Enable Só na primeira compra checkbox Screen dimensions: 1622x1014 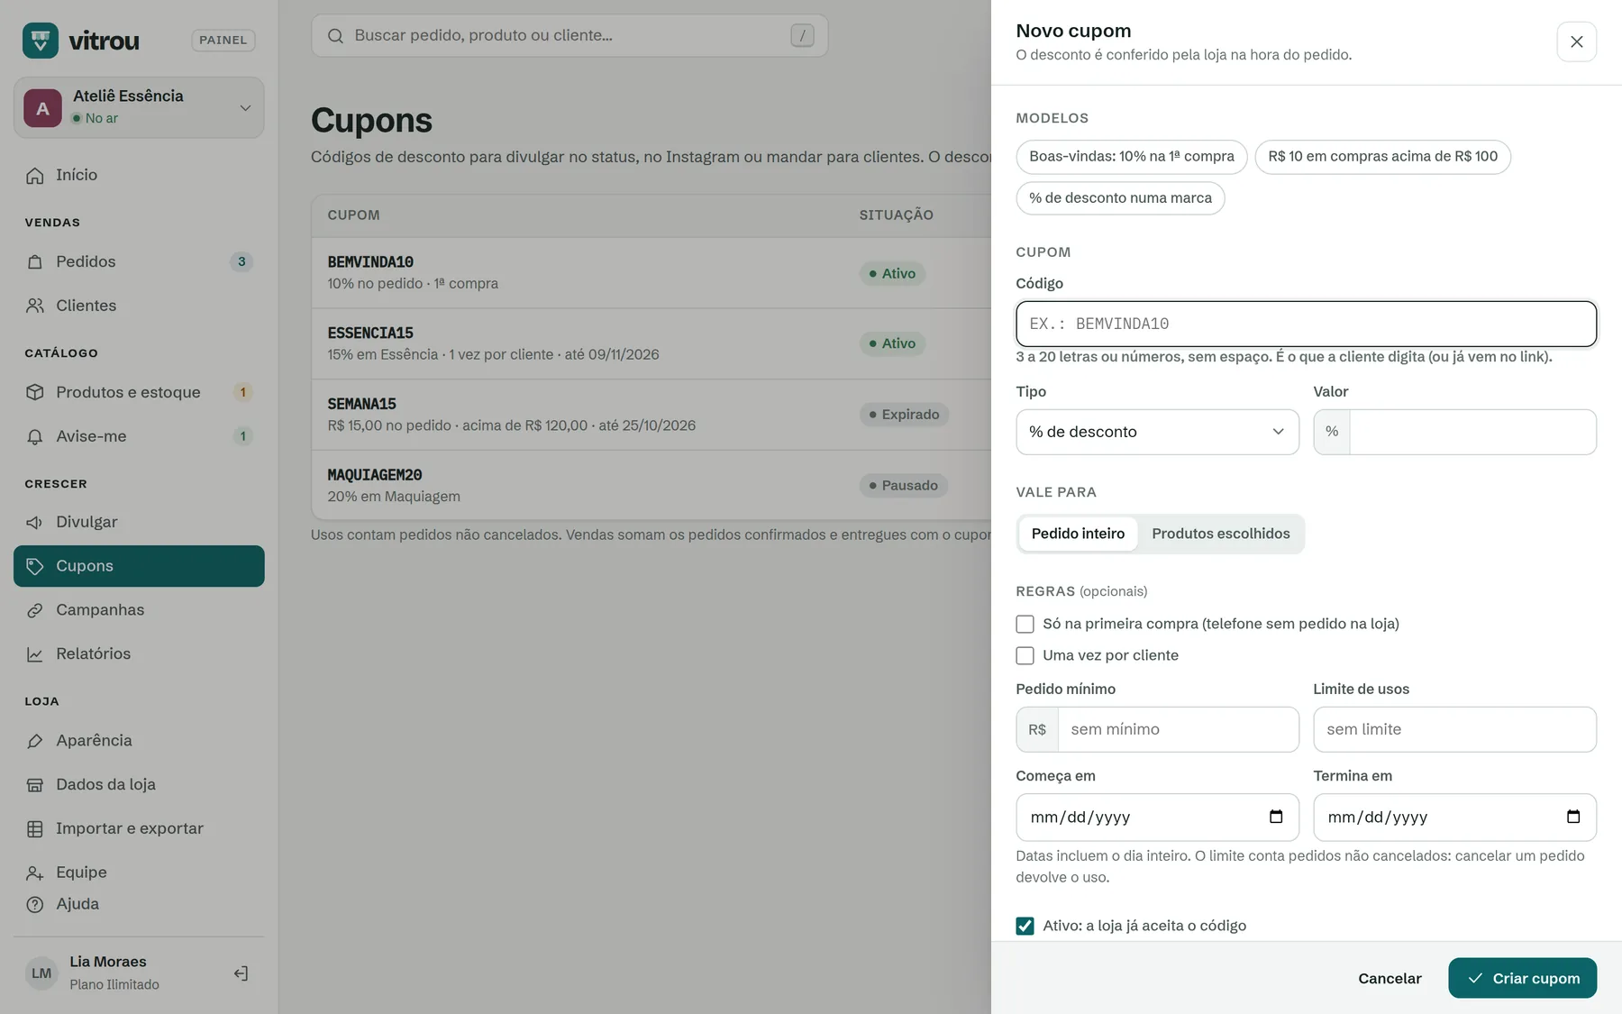click(1025, 624)
